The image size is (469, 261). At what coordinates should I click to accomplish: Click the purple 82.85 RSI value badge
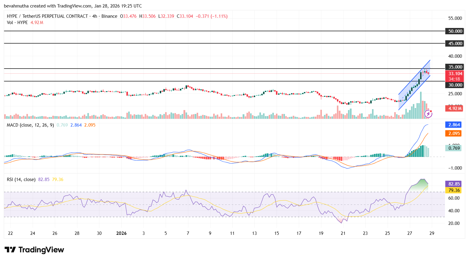[454, 183]
